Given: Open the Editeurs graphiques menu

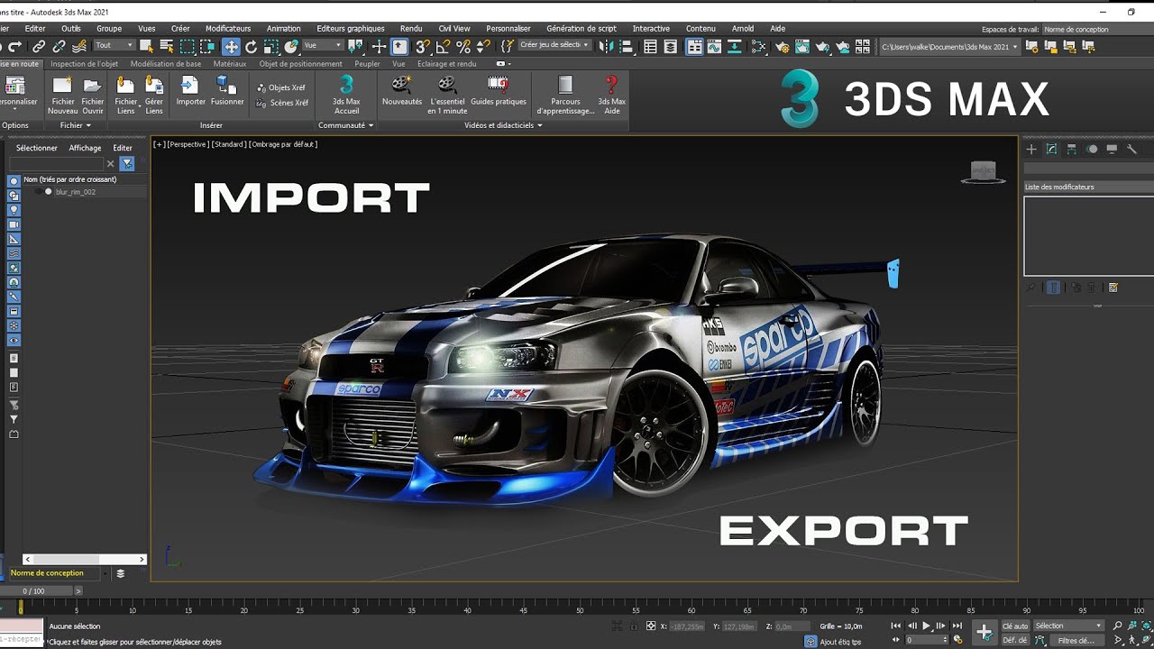Looking at the screenshot, I should (x=351, y=29).
